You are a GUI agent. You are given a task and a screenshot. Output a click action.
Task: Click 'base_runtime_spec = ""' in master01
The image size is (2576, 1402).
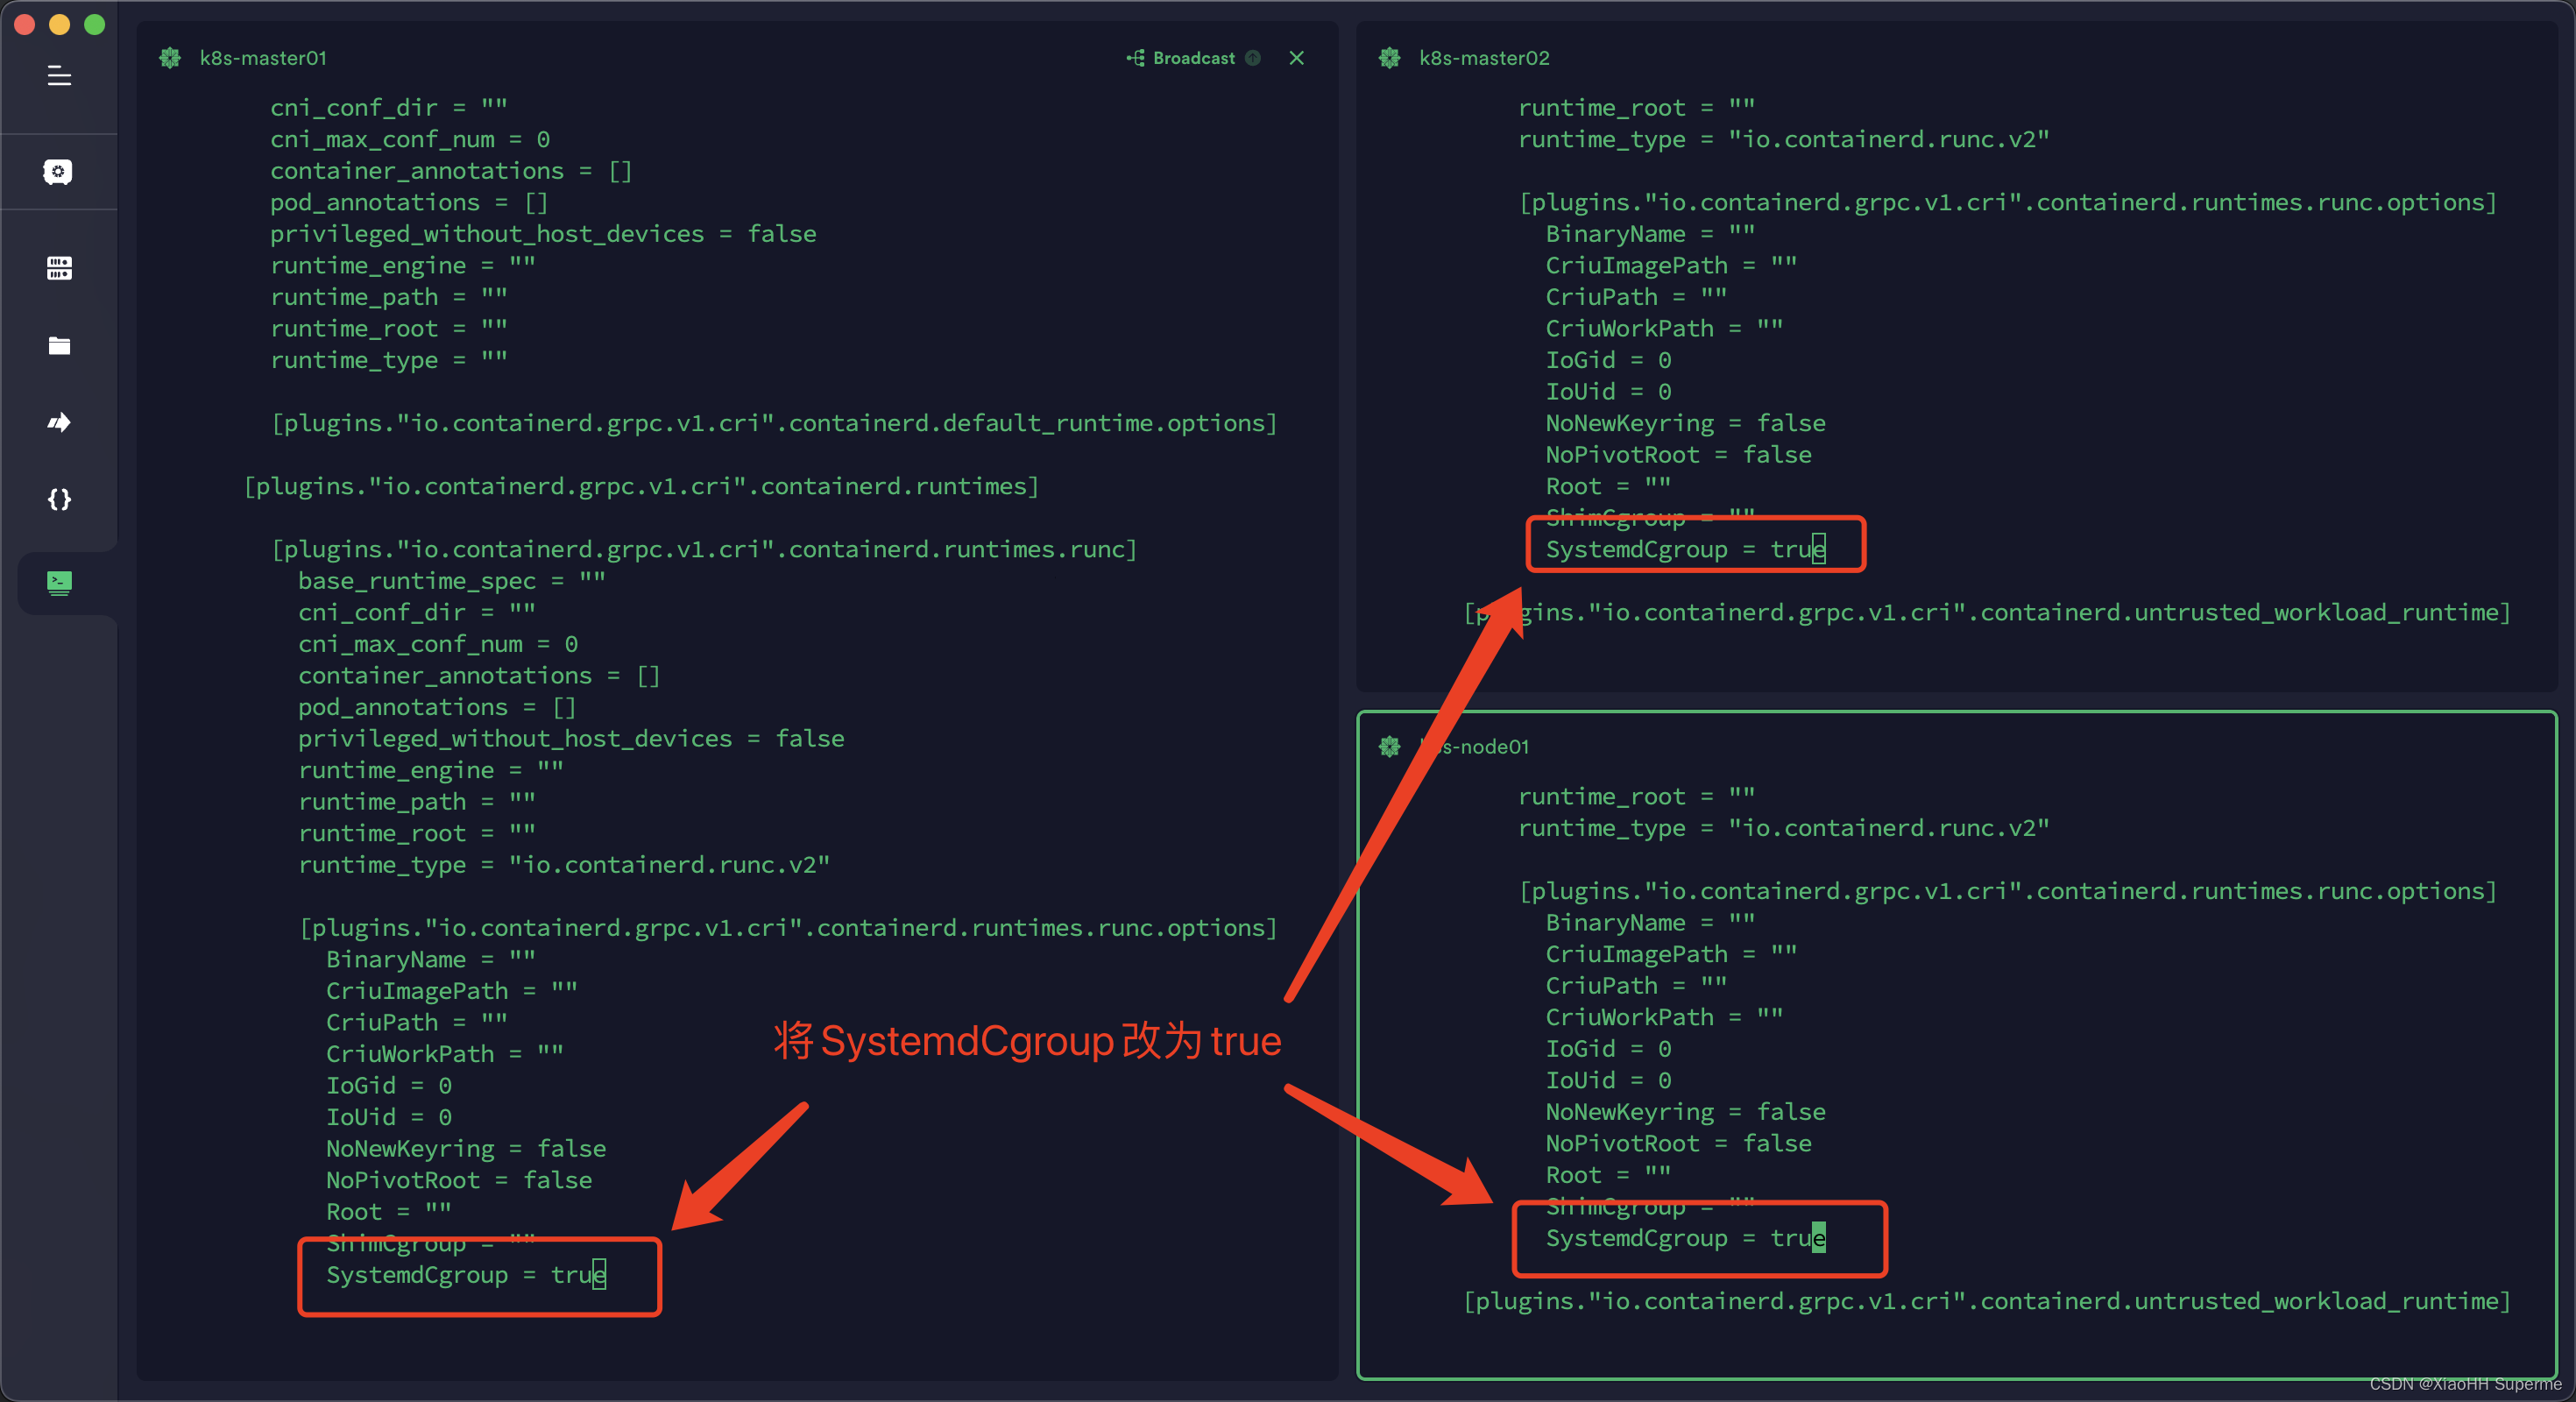tap(452, 581)
